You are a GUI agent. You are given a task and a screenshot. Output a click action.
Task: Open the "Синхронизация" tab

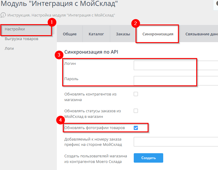pos(158,34)
